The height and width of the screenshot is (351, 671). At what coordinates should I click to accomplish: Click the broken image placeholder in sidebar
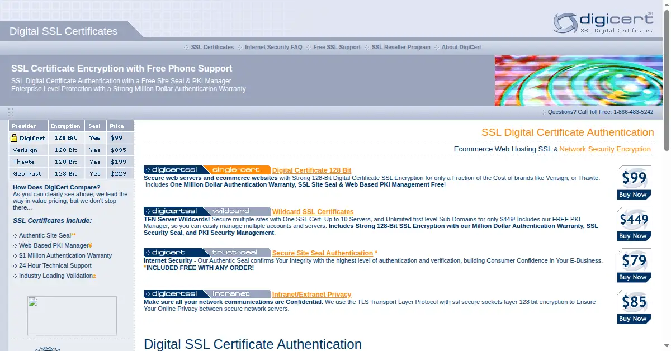[72, 316]
